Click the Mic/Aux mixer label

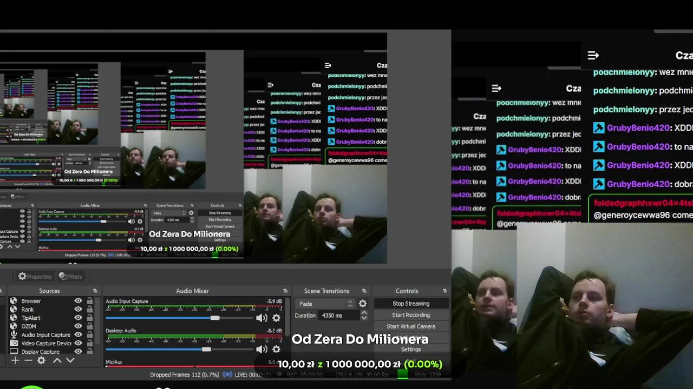[x=114, y=362]
